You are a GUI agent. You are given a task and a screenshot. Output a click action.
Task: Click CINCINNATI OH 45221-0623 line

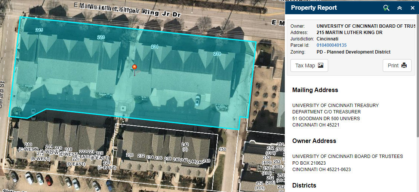click(321, 169)
